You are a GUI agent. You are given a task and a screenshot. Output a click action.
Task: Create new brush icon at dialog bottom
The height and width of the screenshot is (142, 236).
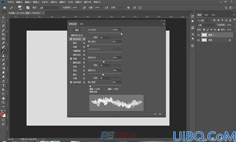coord(160,114)
